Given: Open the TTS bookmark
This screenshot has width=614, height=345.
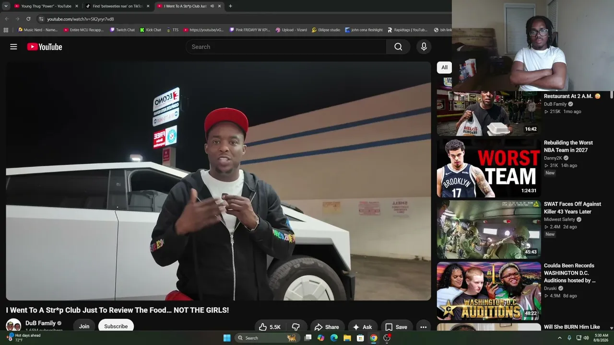Looking at the screenshot, I should tap(172, 30).
